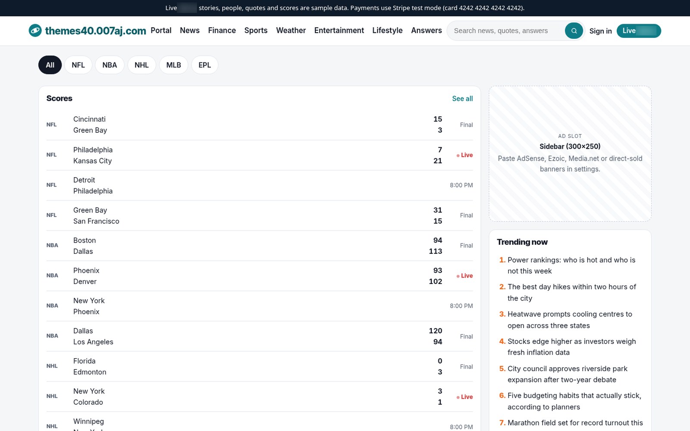Screen dimensions: 690x431
Task: Open the Florida vs Edmonton game
Action: (260, 366)
